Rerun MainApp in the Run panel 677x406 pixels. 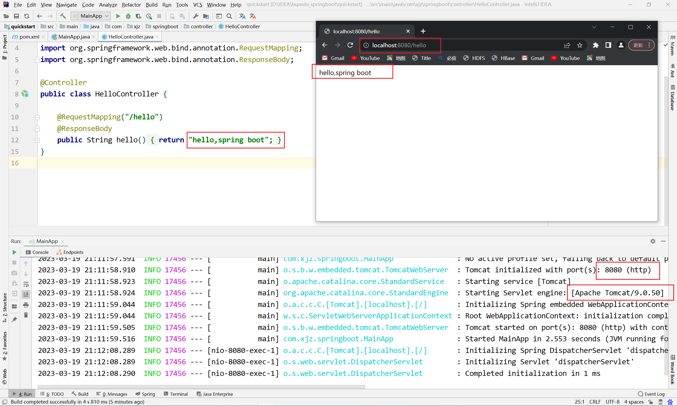tap(15, 252)
